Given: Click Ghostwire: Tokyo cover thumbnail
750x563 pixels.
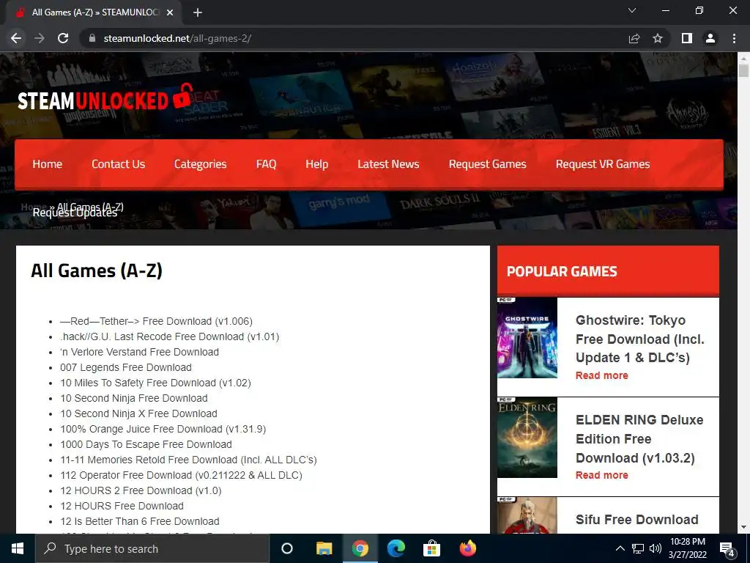Looking at the screenshot, I should (x=527, y=338).
